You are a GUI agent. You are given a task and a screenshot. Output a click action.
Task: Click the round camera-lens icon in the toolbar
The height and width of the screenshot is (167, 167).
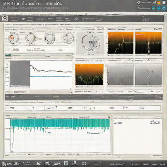click(x=5, y=19)
